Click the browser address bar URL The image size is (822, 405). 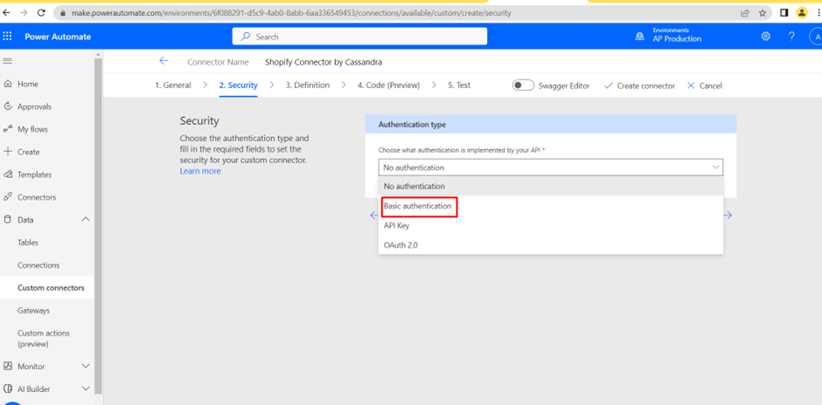(291, 13)
